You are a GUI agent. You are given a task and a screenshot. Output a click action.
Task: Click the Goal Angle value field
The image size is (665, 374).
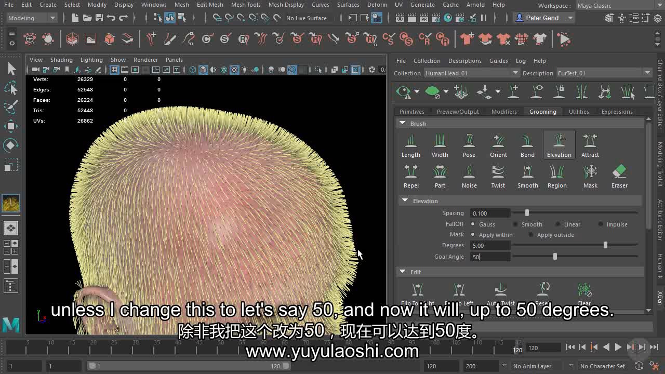(490, 257)
